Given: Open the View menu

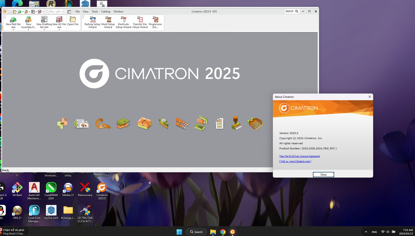Looking at the screenshot, I should pyautogui.click(x=86, y=12).
